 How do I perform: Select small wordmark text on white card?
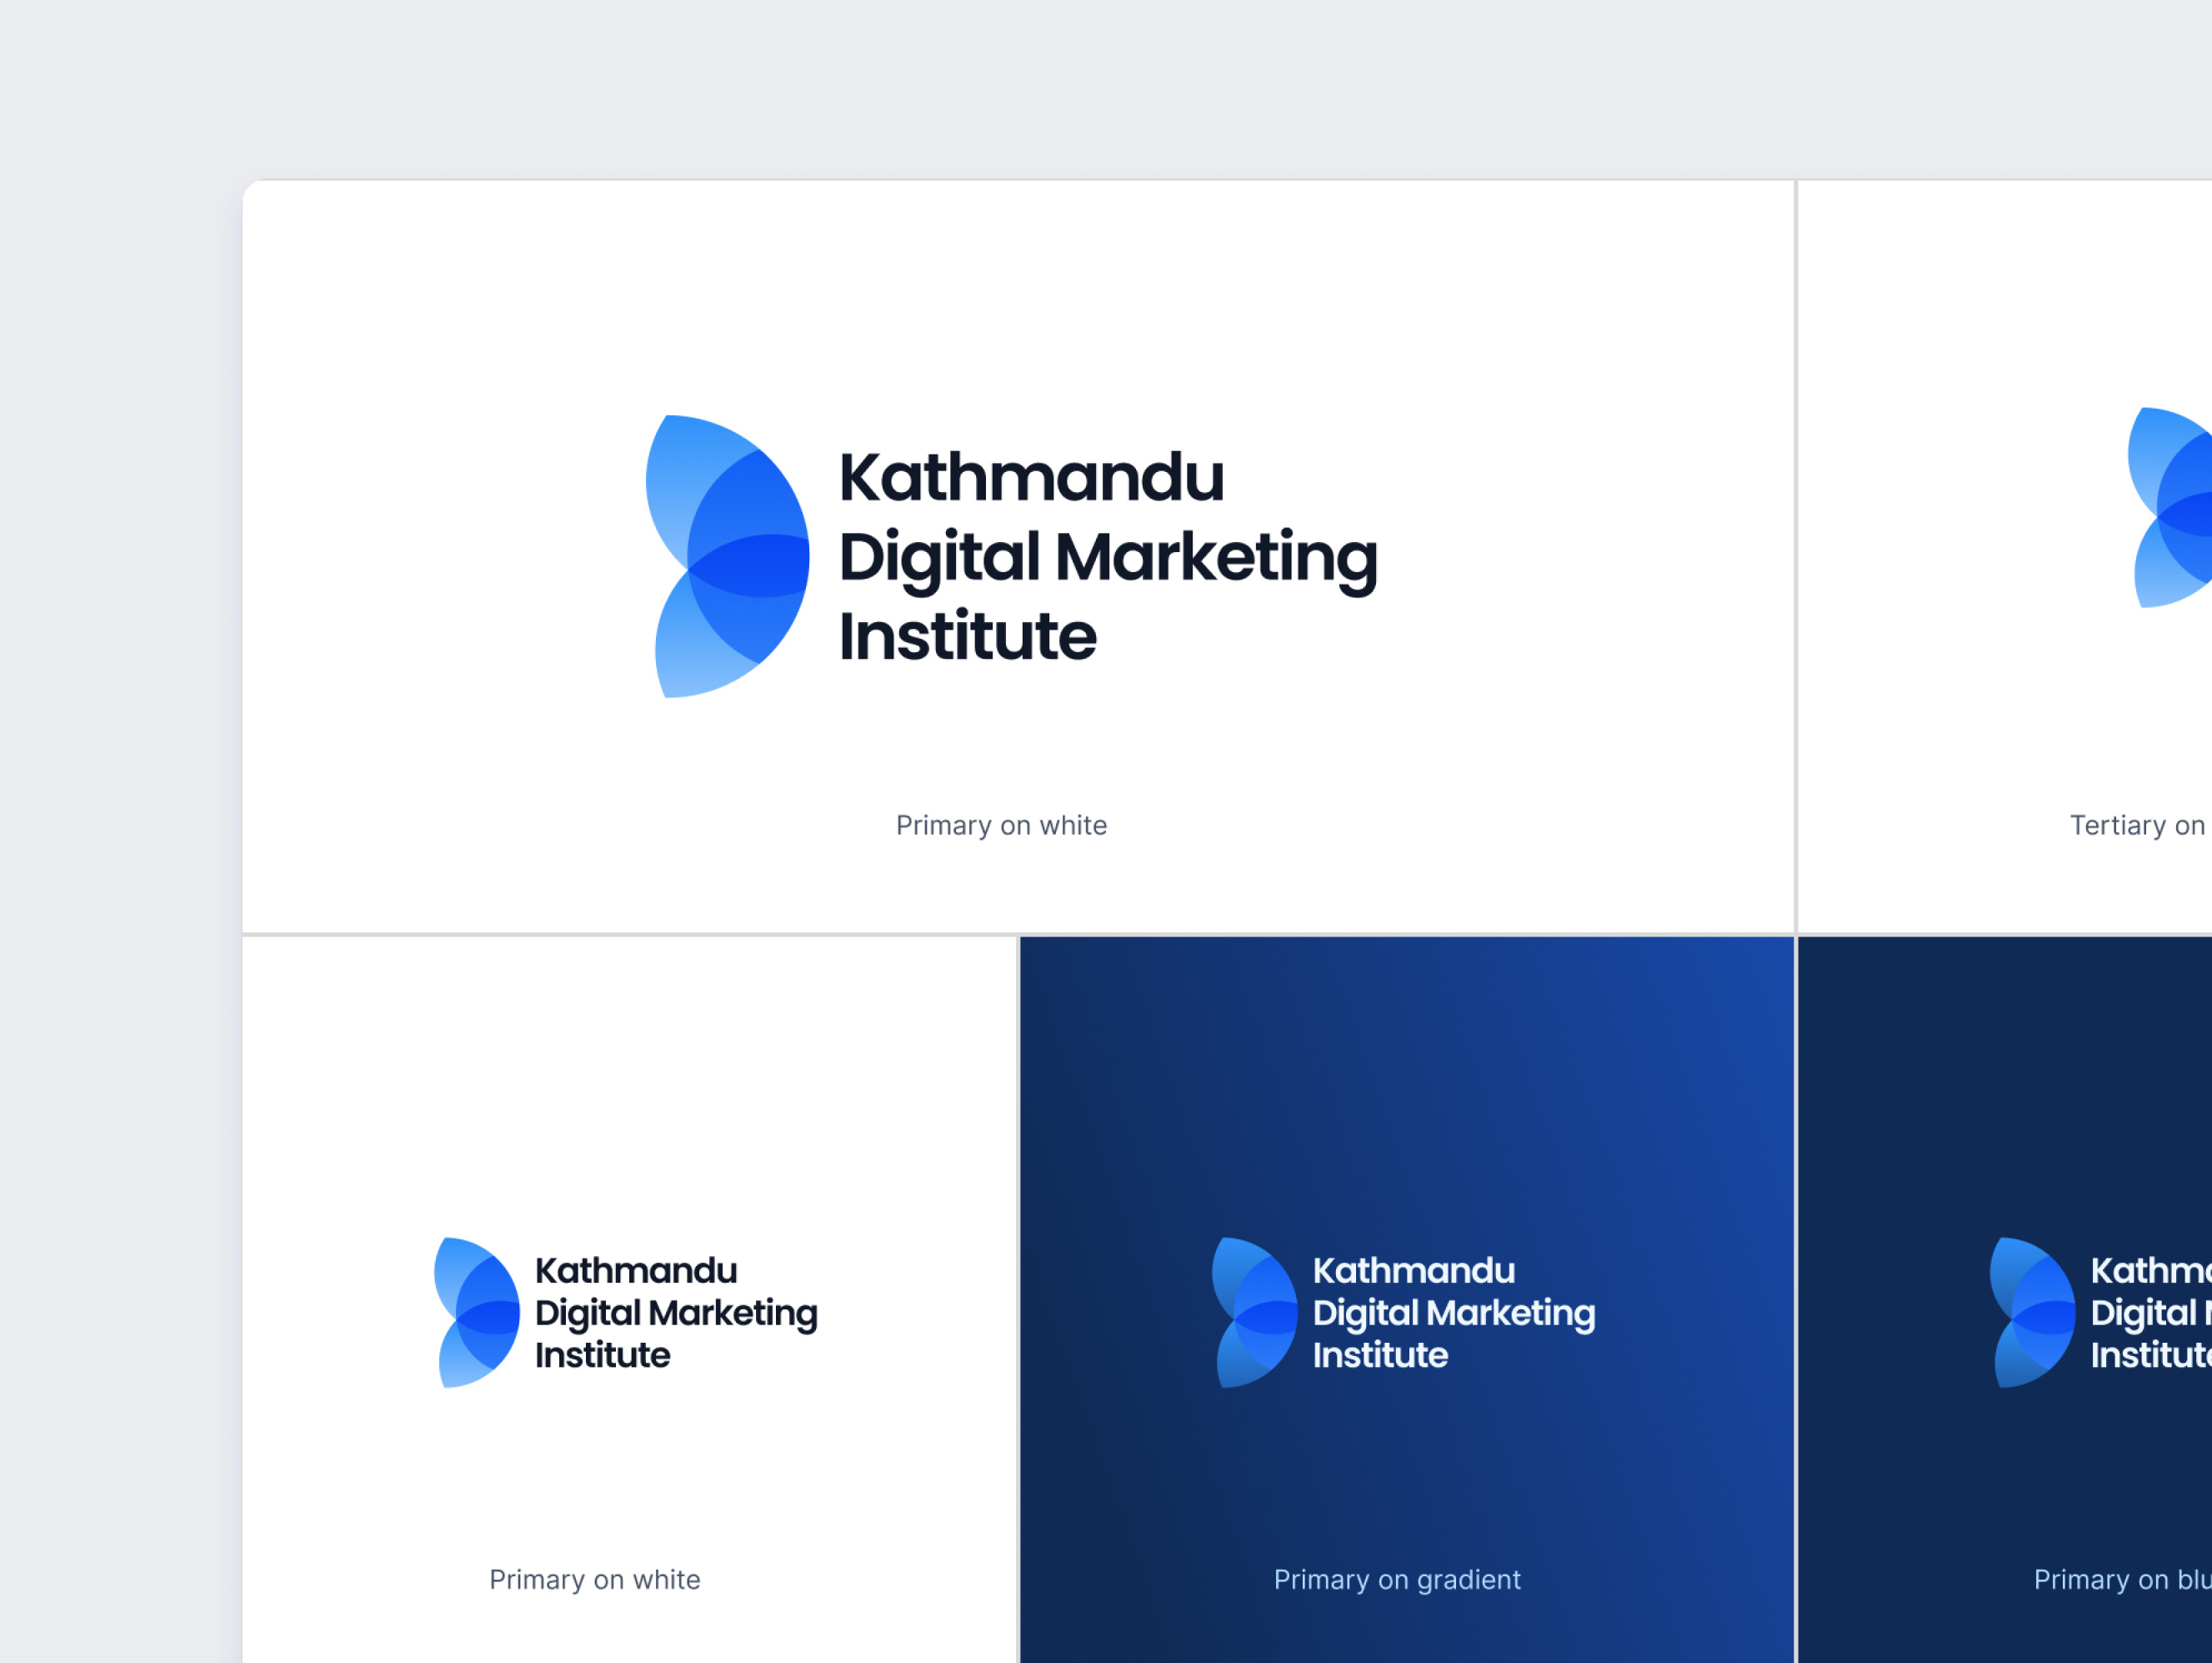coord(676,1312)
